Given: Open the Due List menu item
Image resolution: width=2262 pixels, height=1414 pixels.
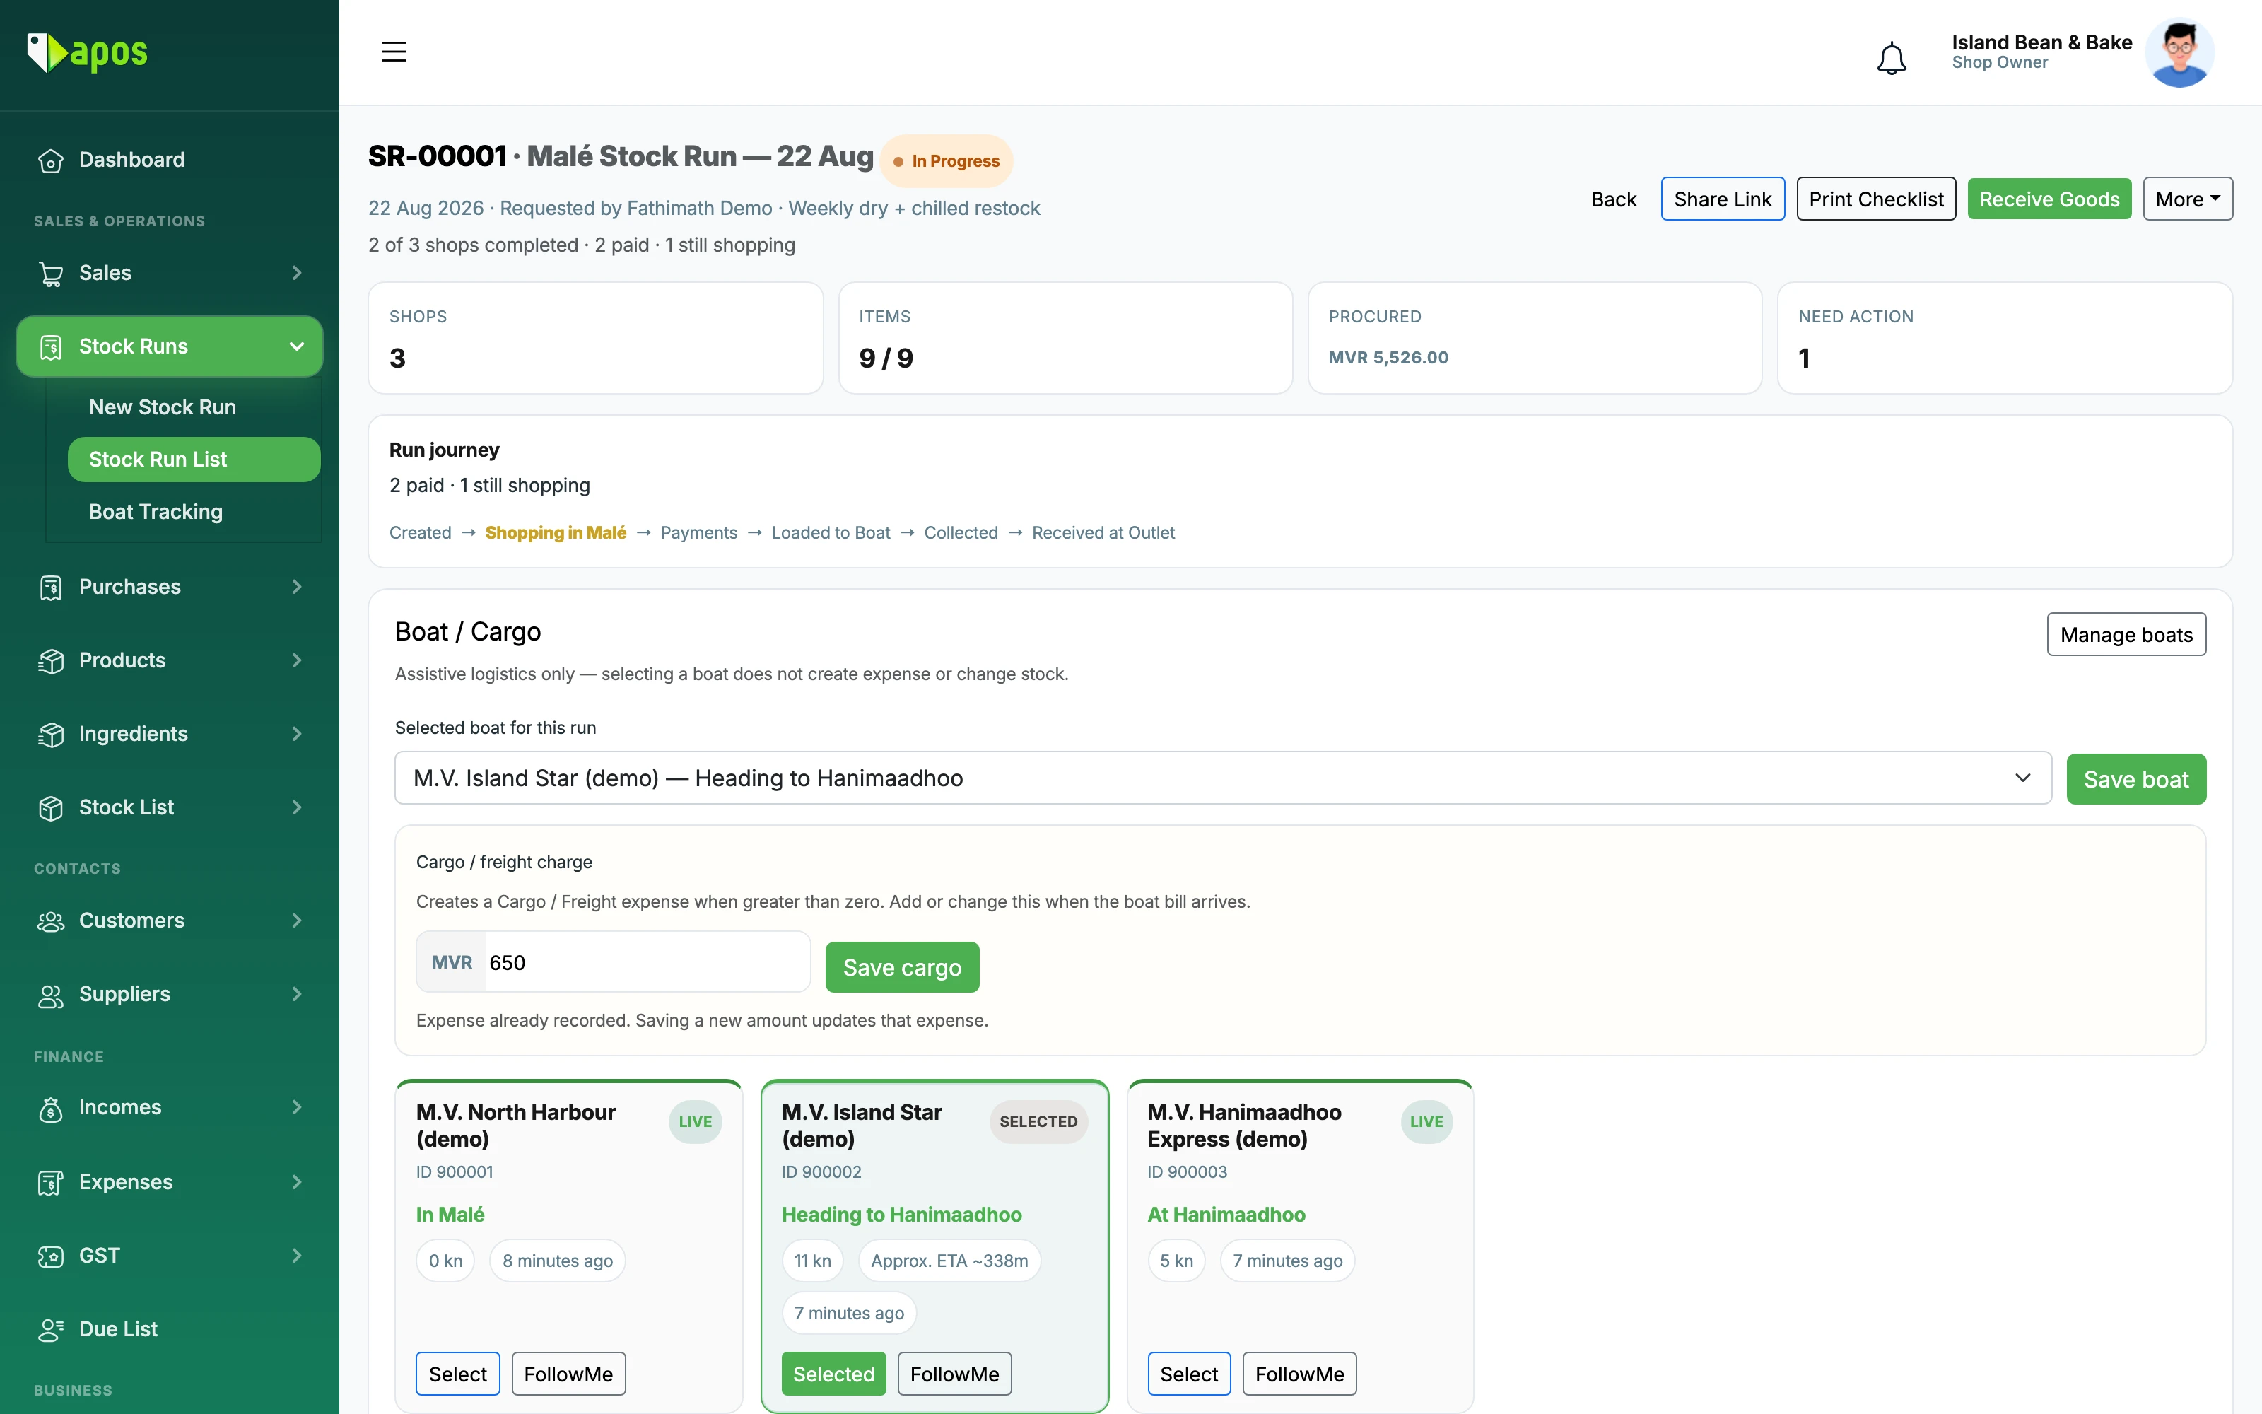Looking at the screenshot, I should pyautogui.click(x=119, y=1329).
